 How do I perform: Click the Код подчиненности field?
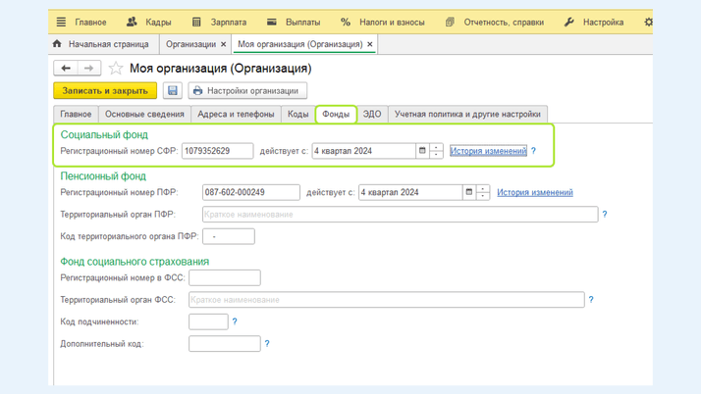pyautogui.click(x=208, y=321)
